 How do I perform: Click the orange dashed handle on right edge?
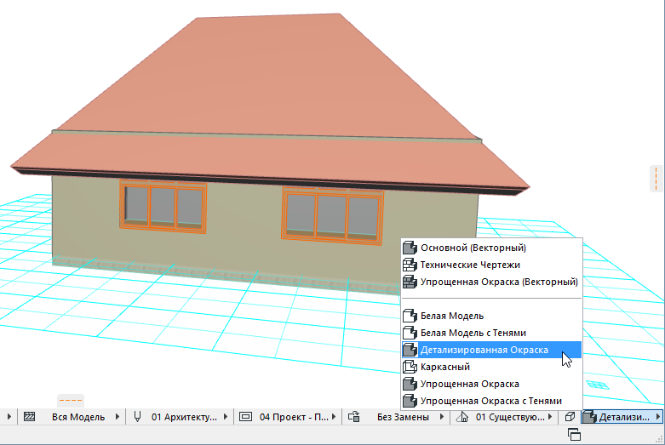656,179
